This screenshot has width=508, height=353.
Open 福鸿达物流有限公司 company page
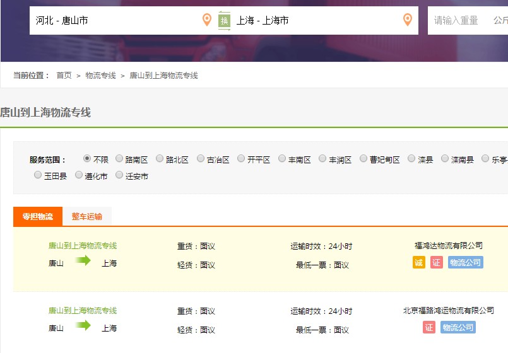pos(449,246)
